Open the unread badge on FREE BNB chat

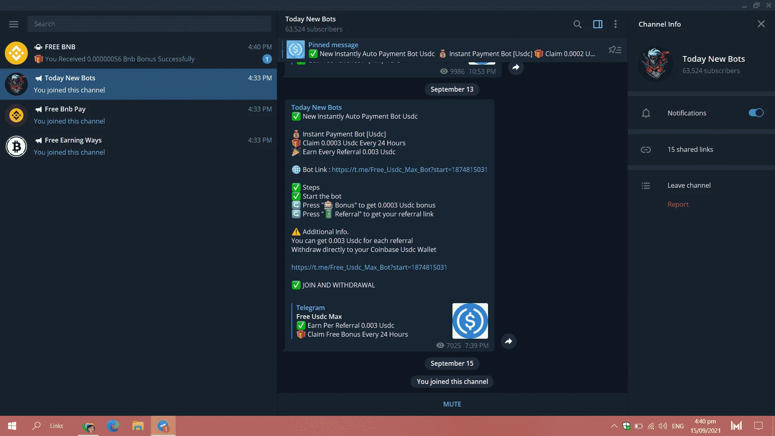(x=267, y=59)
